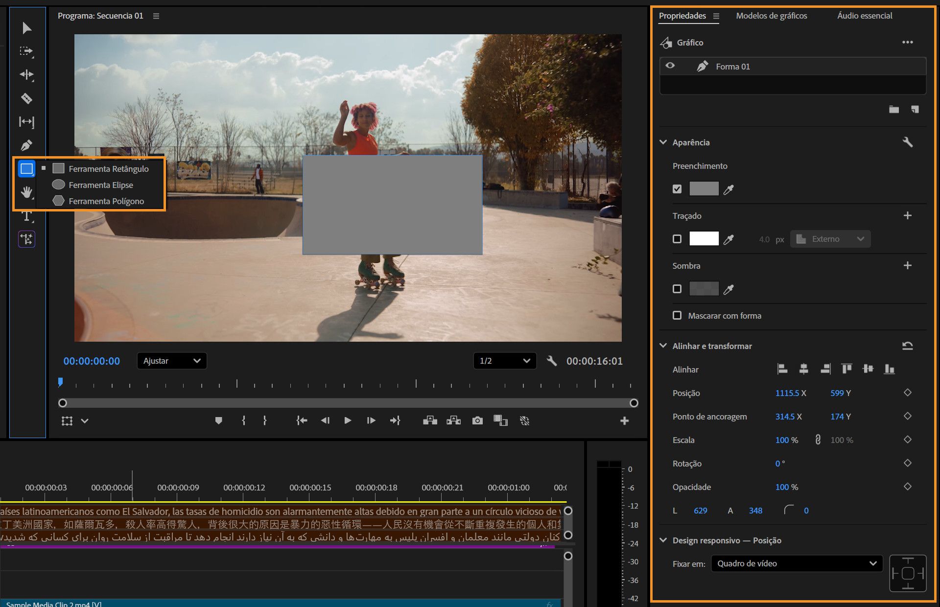Hide the Forma 01 layer
Screen dimensions: 940x607
[670, 66]
